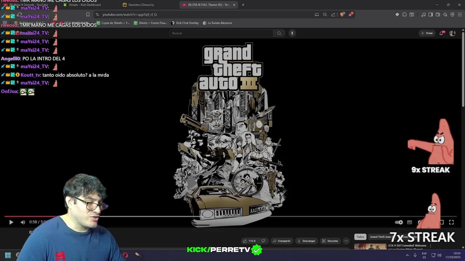Play the YouTube video
Screen dimensions: 465x261
click(11, 222)
